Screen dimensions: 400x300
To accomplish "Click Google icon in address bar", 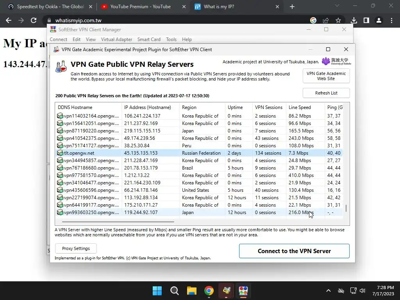I will [313, 20].
